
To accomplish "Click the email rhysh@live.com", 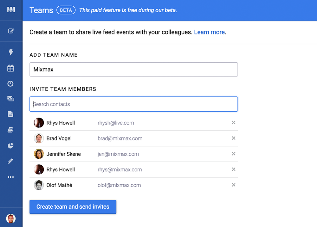I will pos(116,123).
